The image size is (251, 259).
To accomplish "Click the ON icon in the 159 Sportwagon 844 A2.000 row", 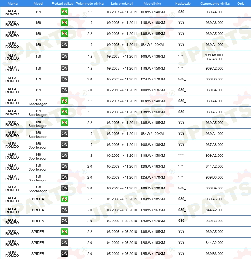I will pyautogui.click(x=65, y=166).
